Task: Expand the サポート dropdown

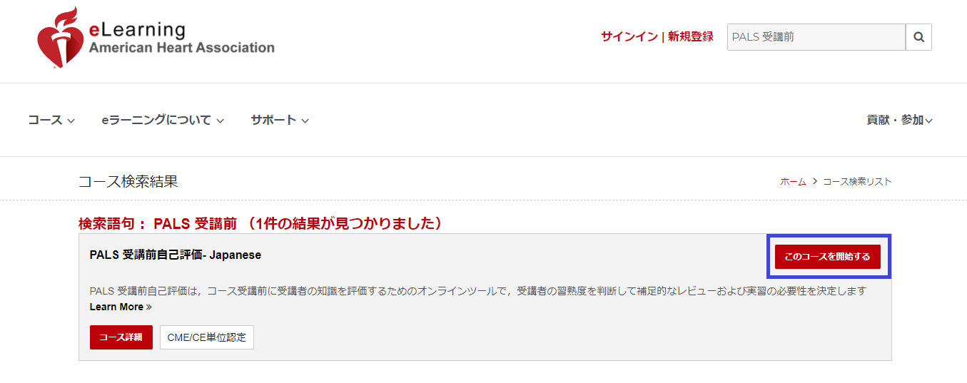Action: (x=280, y=121)
